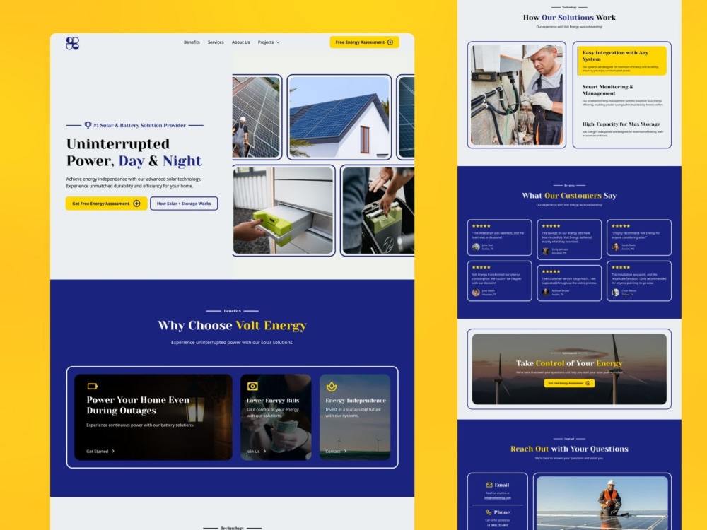Screen dimensions: 707x530
Task: Select Smart Monitoring & Management item
Action: [x=622, y=96]
